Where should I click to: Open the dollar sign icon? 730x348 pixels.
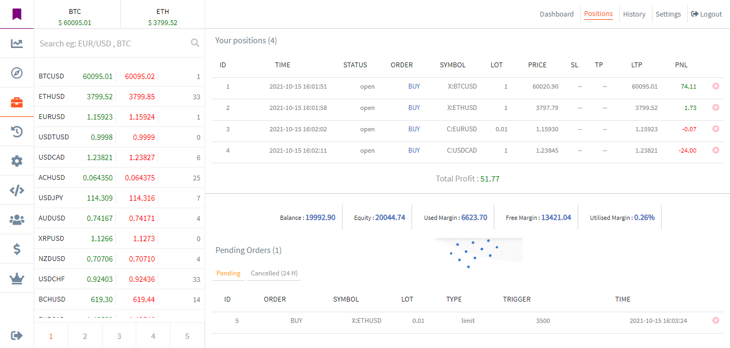tap(17, 249)
